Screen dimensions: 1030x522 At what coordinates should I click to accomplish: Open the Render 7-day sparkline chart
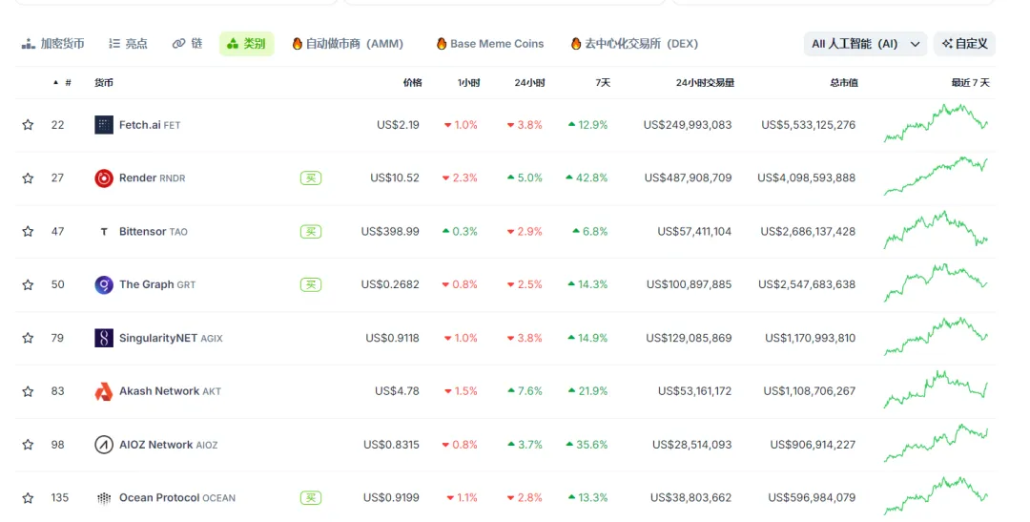pos(936,177)
